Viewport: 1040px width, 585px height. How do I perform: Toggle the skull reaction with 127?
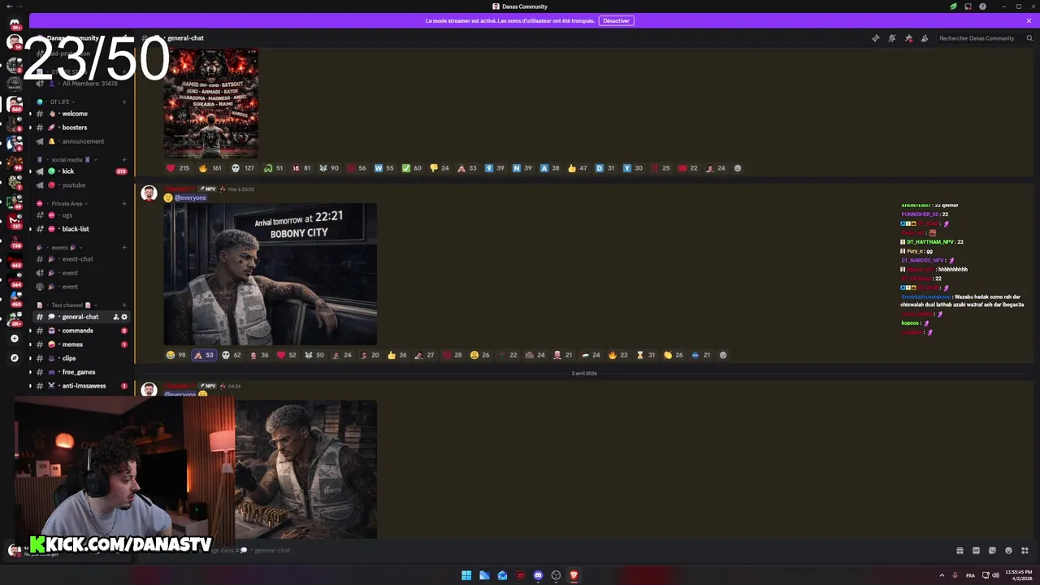(x=243, y=168)
